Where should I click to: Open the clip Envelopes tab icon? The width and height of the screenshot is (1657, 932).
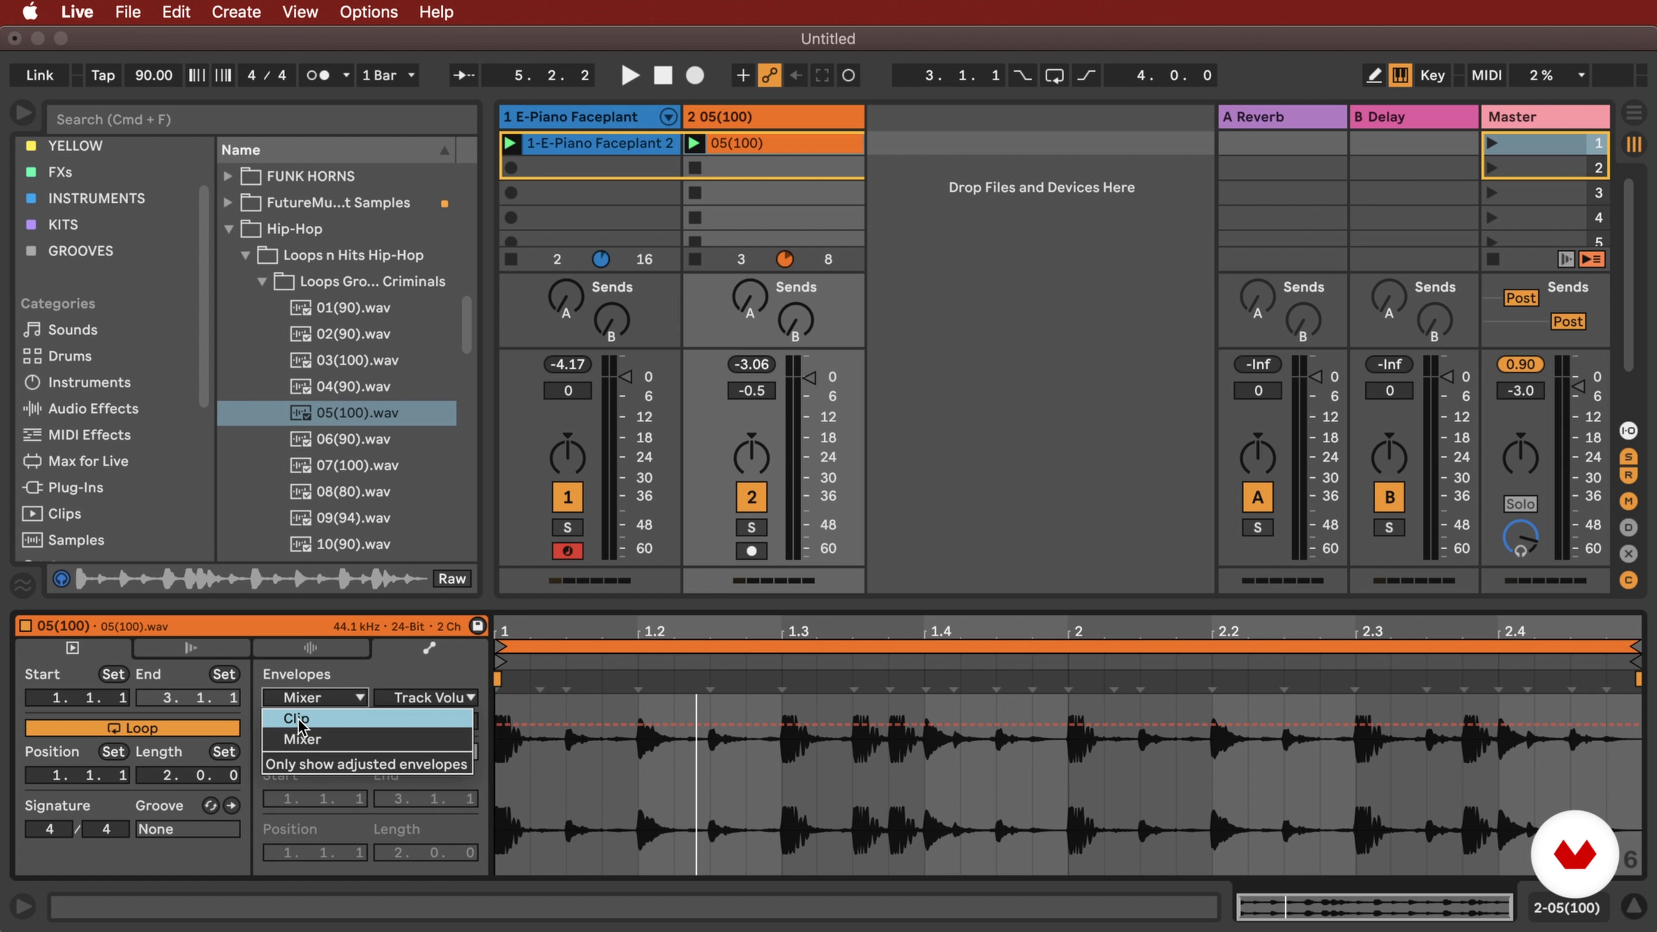coord(429,648)
